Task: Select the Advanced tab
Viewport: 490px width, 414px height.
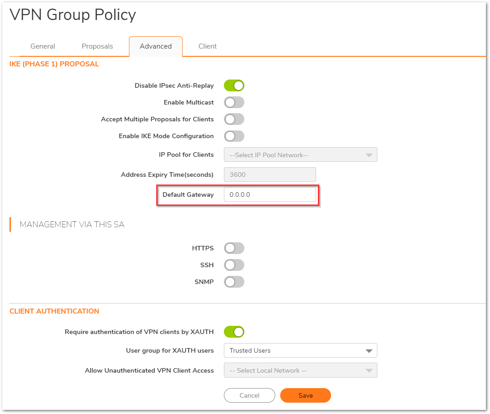Action: (156, 46)
